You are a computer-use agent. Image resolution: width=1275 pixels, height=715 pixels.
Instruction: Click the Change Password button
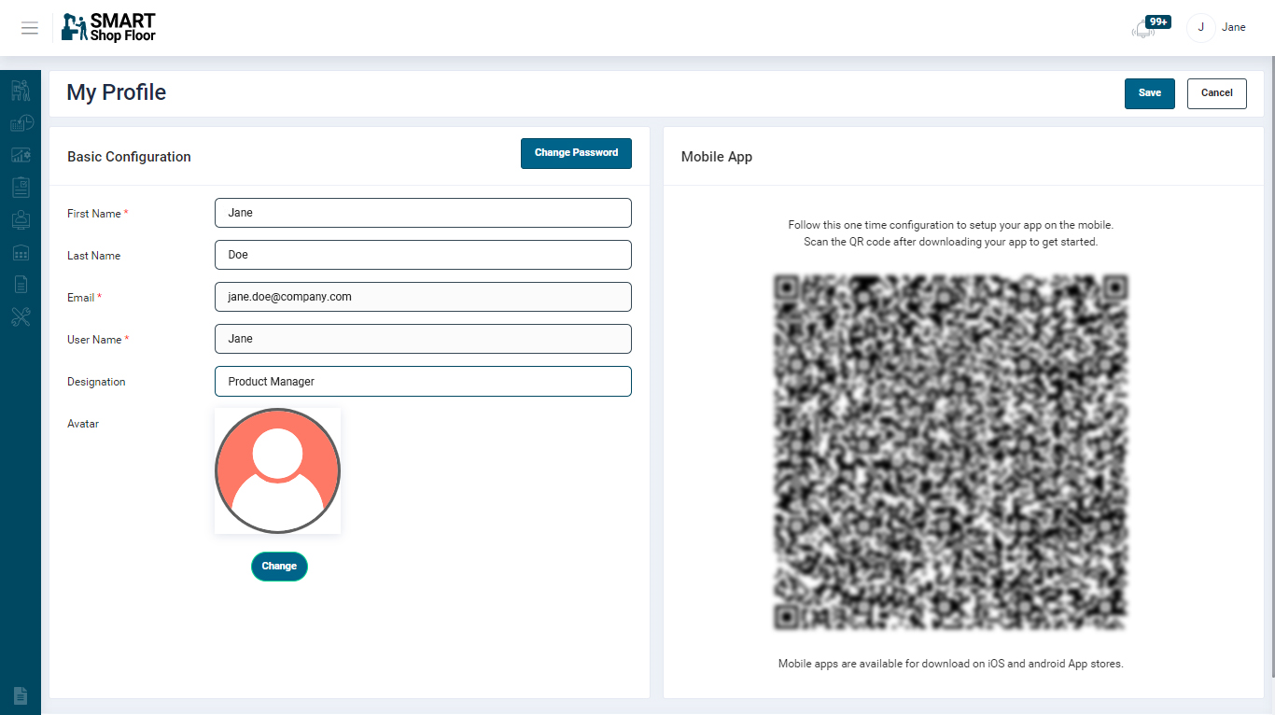576,153
